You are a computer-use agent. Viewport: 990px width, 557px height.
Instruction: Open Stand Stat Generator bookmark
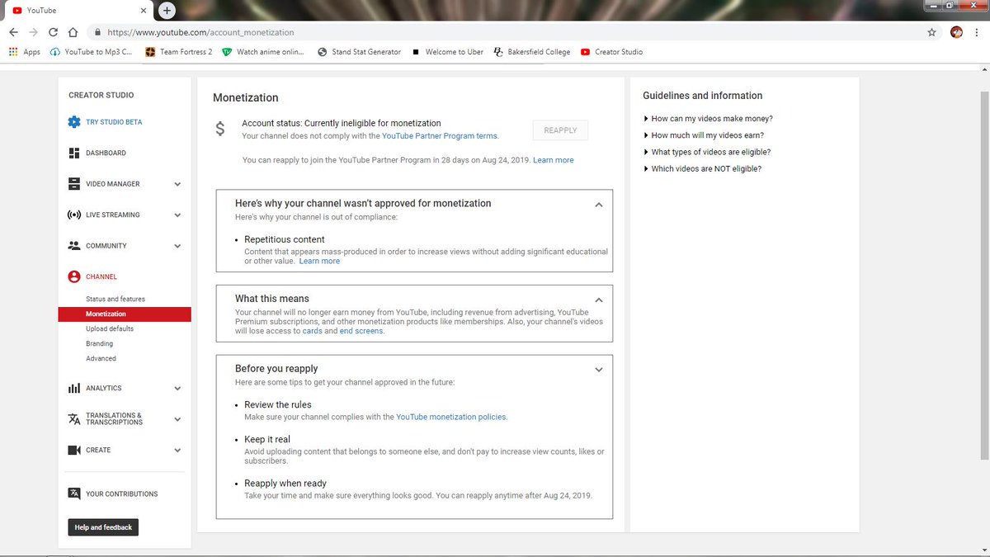tap(360, 52)
